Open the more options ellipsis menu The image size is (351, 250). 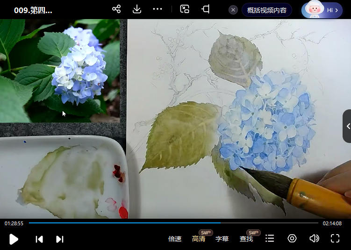[x=158, y=9]
